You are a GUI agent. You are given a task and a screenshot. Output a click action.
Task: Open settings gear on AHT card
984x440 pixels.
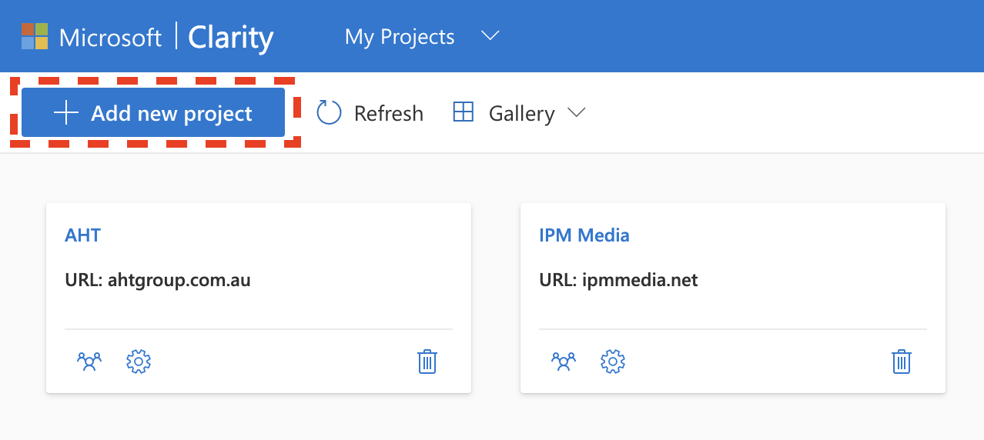coord(139,361)
